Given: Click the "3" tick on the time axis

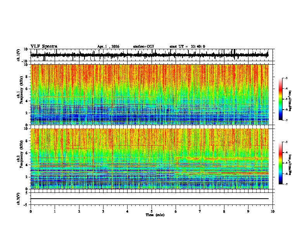Looking at the screenshot, I should [x=103, y=211].
